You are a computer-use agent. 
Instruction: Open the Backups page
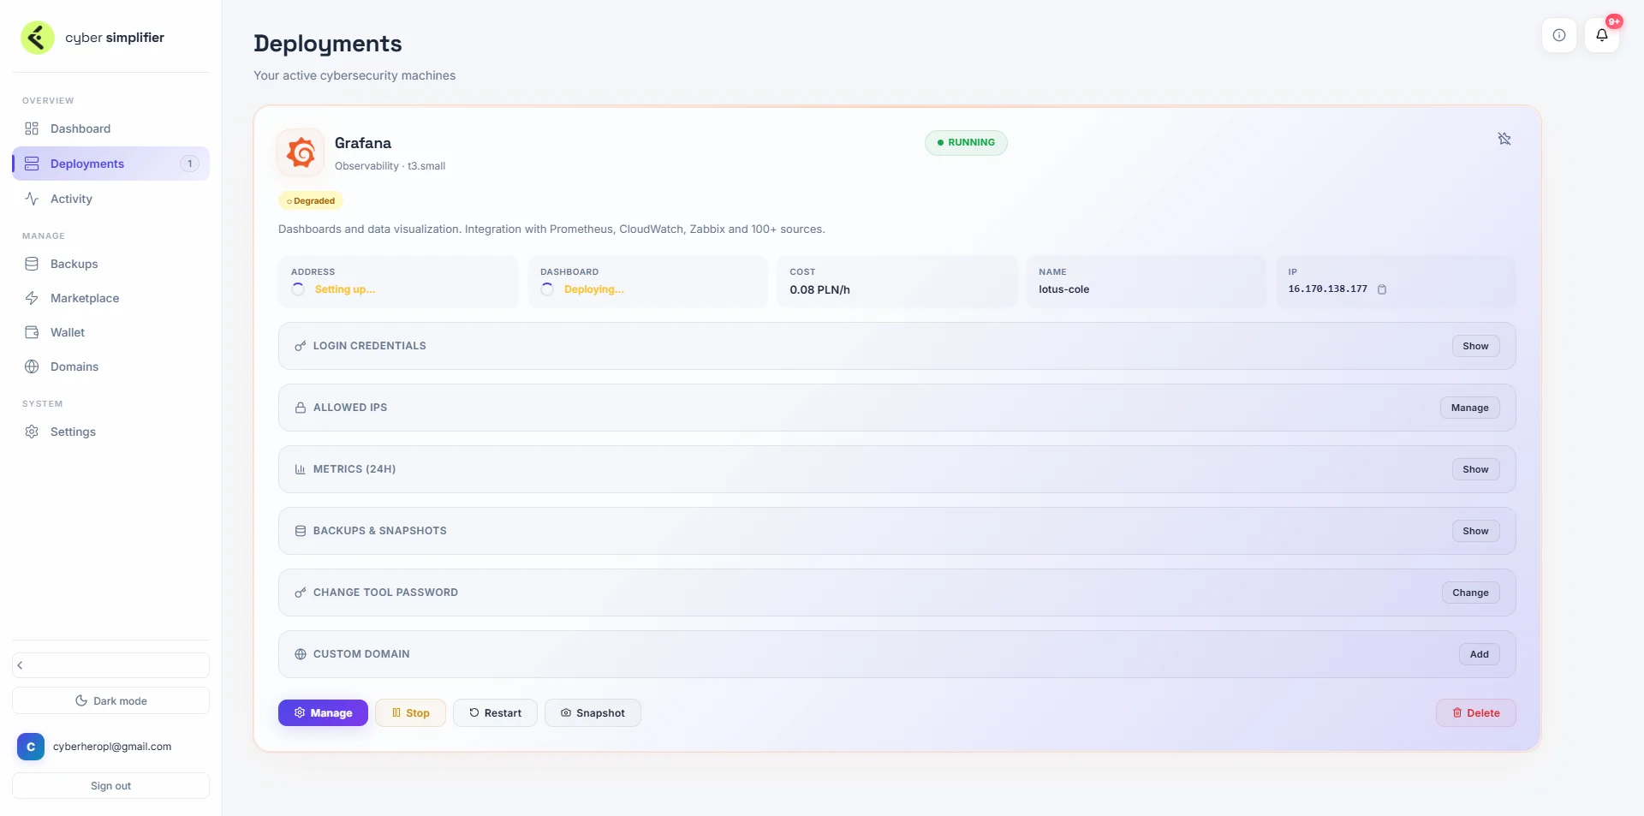click(110, 264)
